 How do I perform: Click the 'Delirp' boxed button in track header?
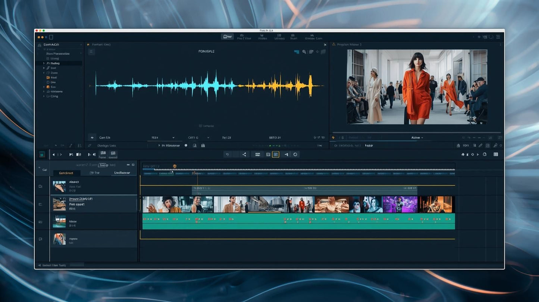(x=103, y=165)
